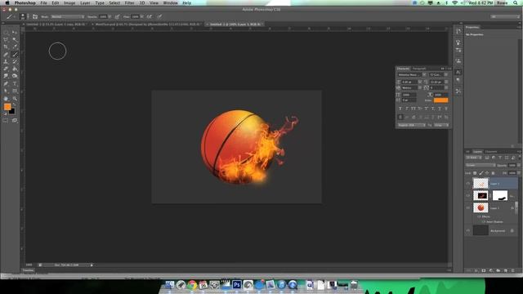Screen dimensions: 523x294
Task: Select the Pen tool
Action: click(6, 83)
